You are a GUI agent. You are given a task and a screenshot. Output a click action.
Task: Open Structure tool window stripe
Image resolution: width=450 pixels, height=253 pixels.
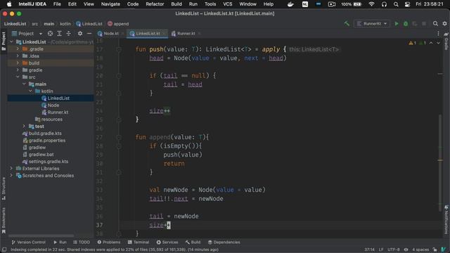coord(4,188)
